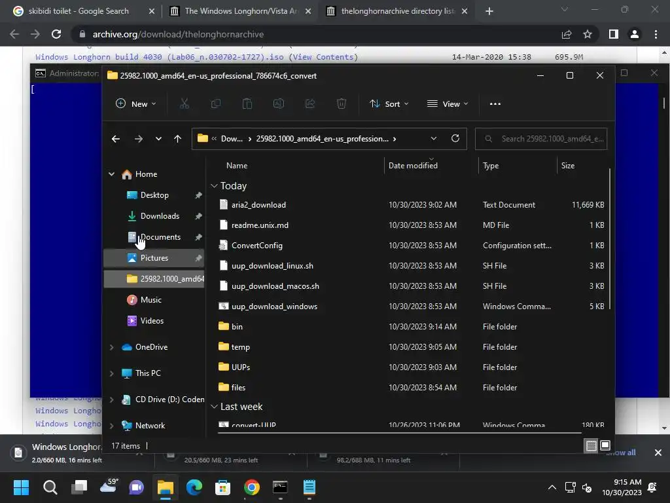Open recent locations chevron dropdown

[158, 139]
